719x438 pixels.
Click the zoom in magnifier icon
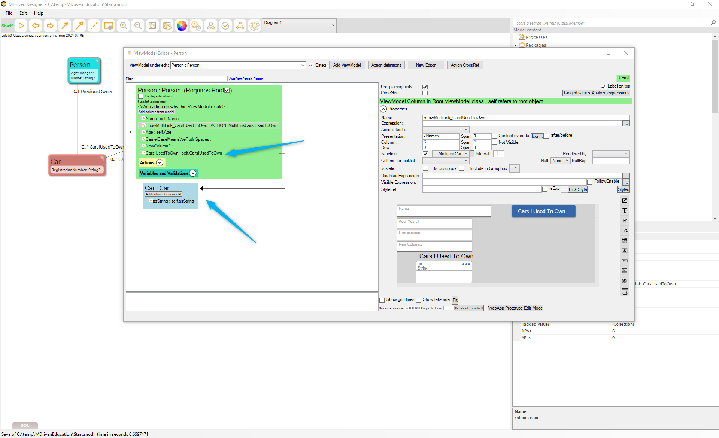(x=123, y=25)
